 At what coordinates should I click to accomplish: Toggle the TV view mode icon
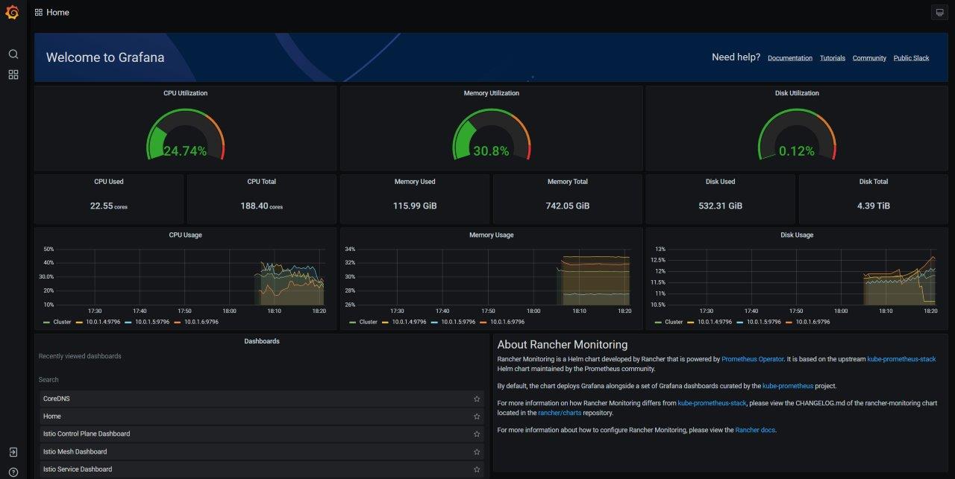[x=939, y=13]
